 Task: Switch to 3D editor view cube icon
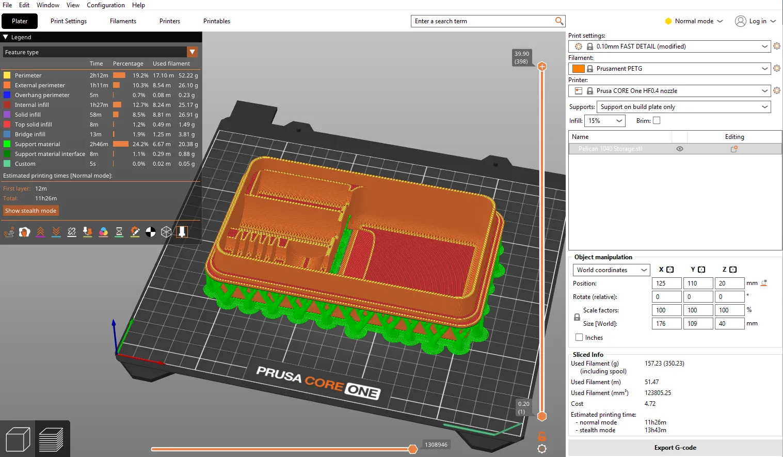click(18, 439)
